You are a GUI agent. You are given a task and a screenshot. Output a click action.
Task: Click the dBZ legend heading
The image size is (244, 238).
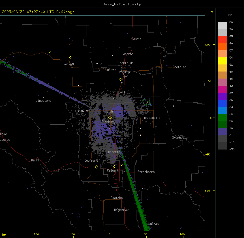(229, 15)
